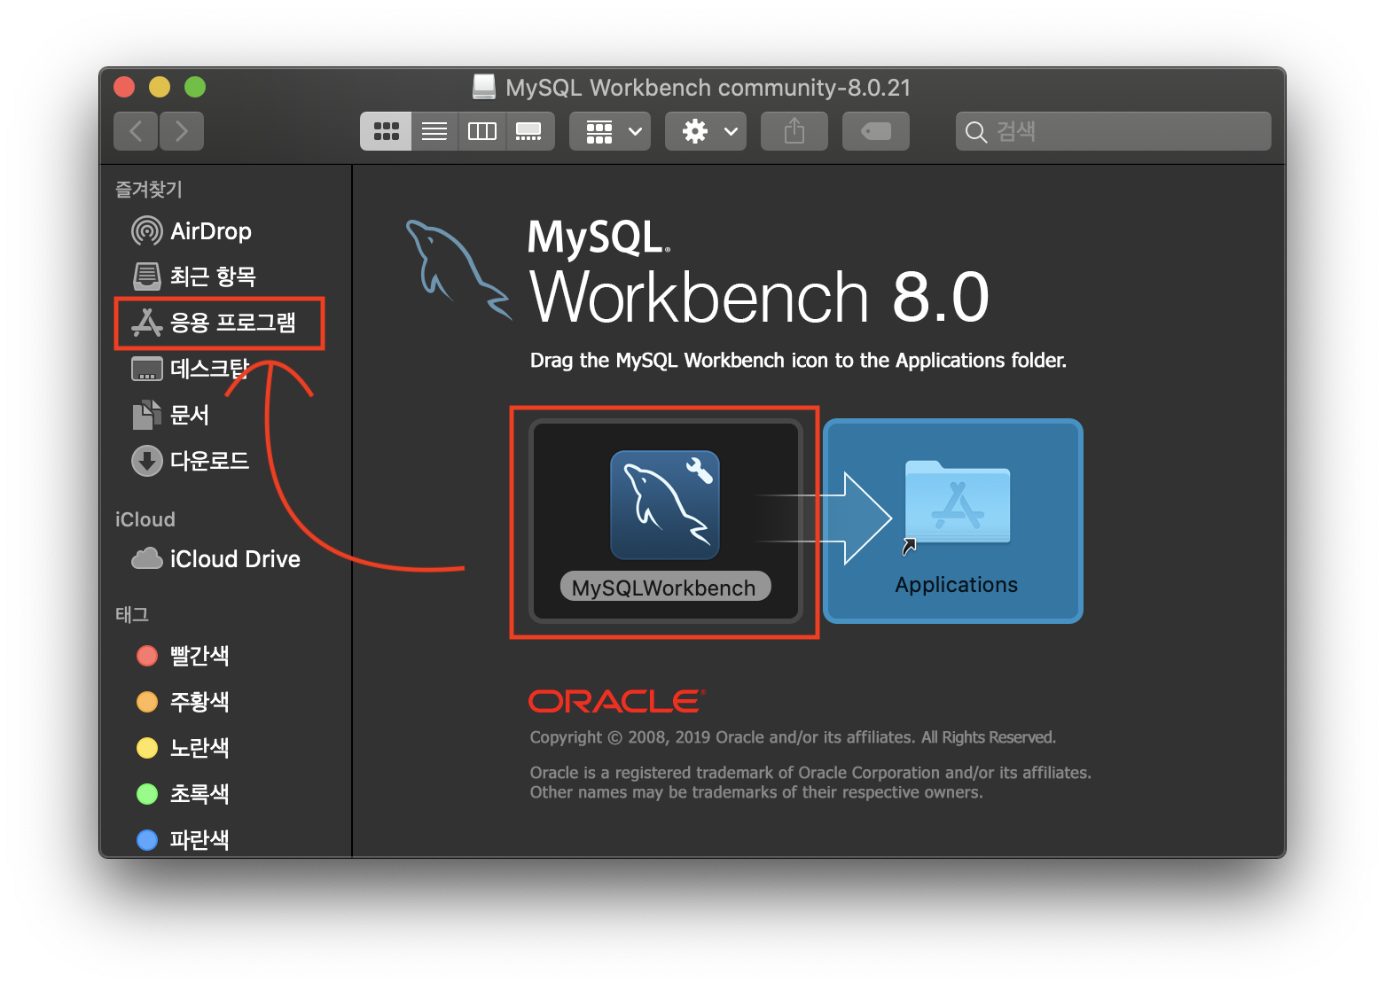Go forward with the right arrow button

tap(182, 131)
